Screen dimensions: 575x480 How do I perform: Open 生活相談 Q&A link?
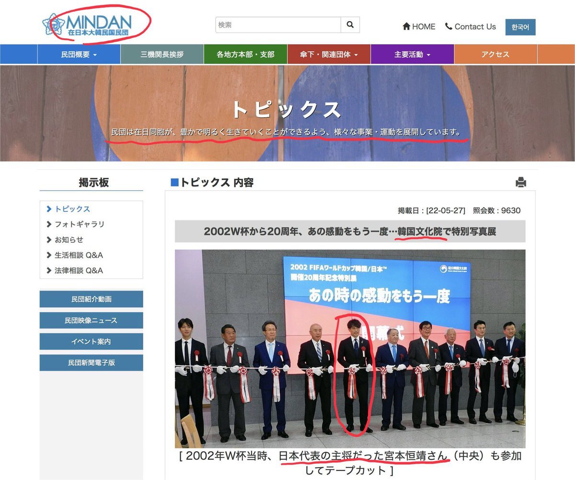coord(79,255)
